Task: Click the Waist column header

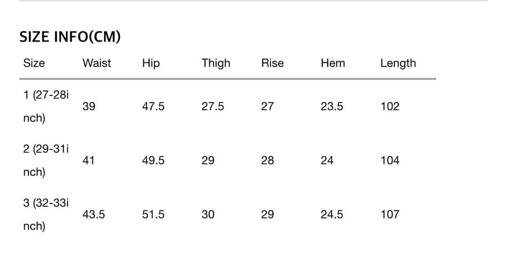Action: [x=96, y=63]
